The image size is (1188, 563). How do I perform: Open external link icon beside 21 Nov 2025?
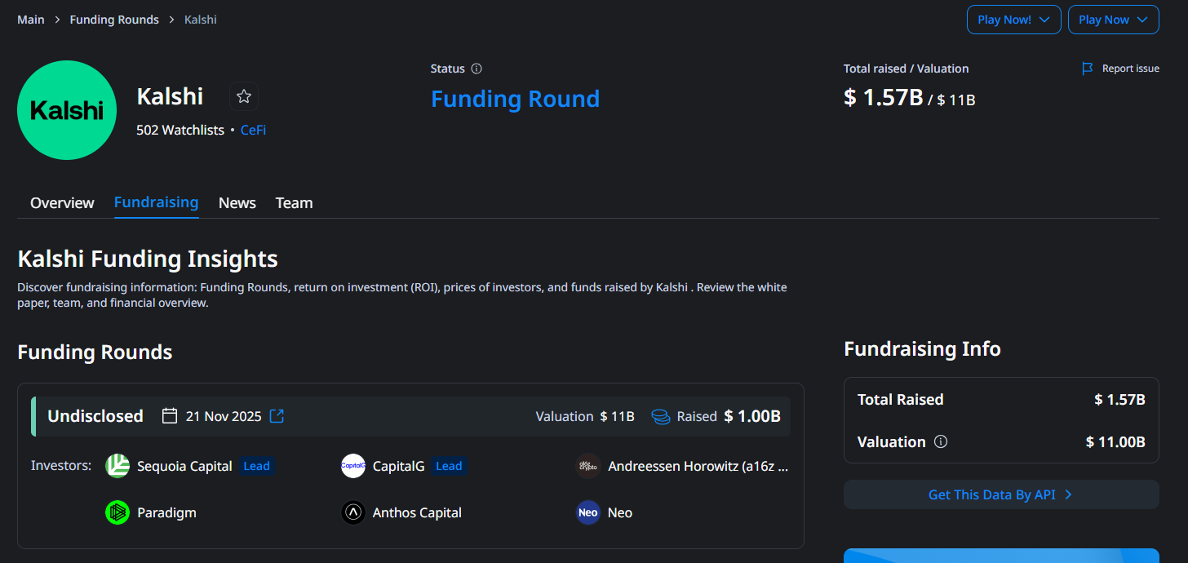(277, 416)
